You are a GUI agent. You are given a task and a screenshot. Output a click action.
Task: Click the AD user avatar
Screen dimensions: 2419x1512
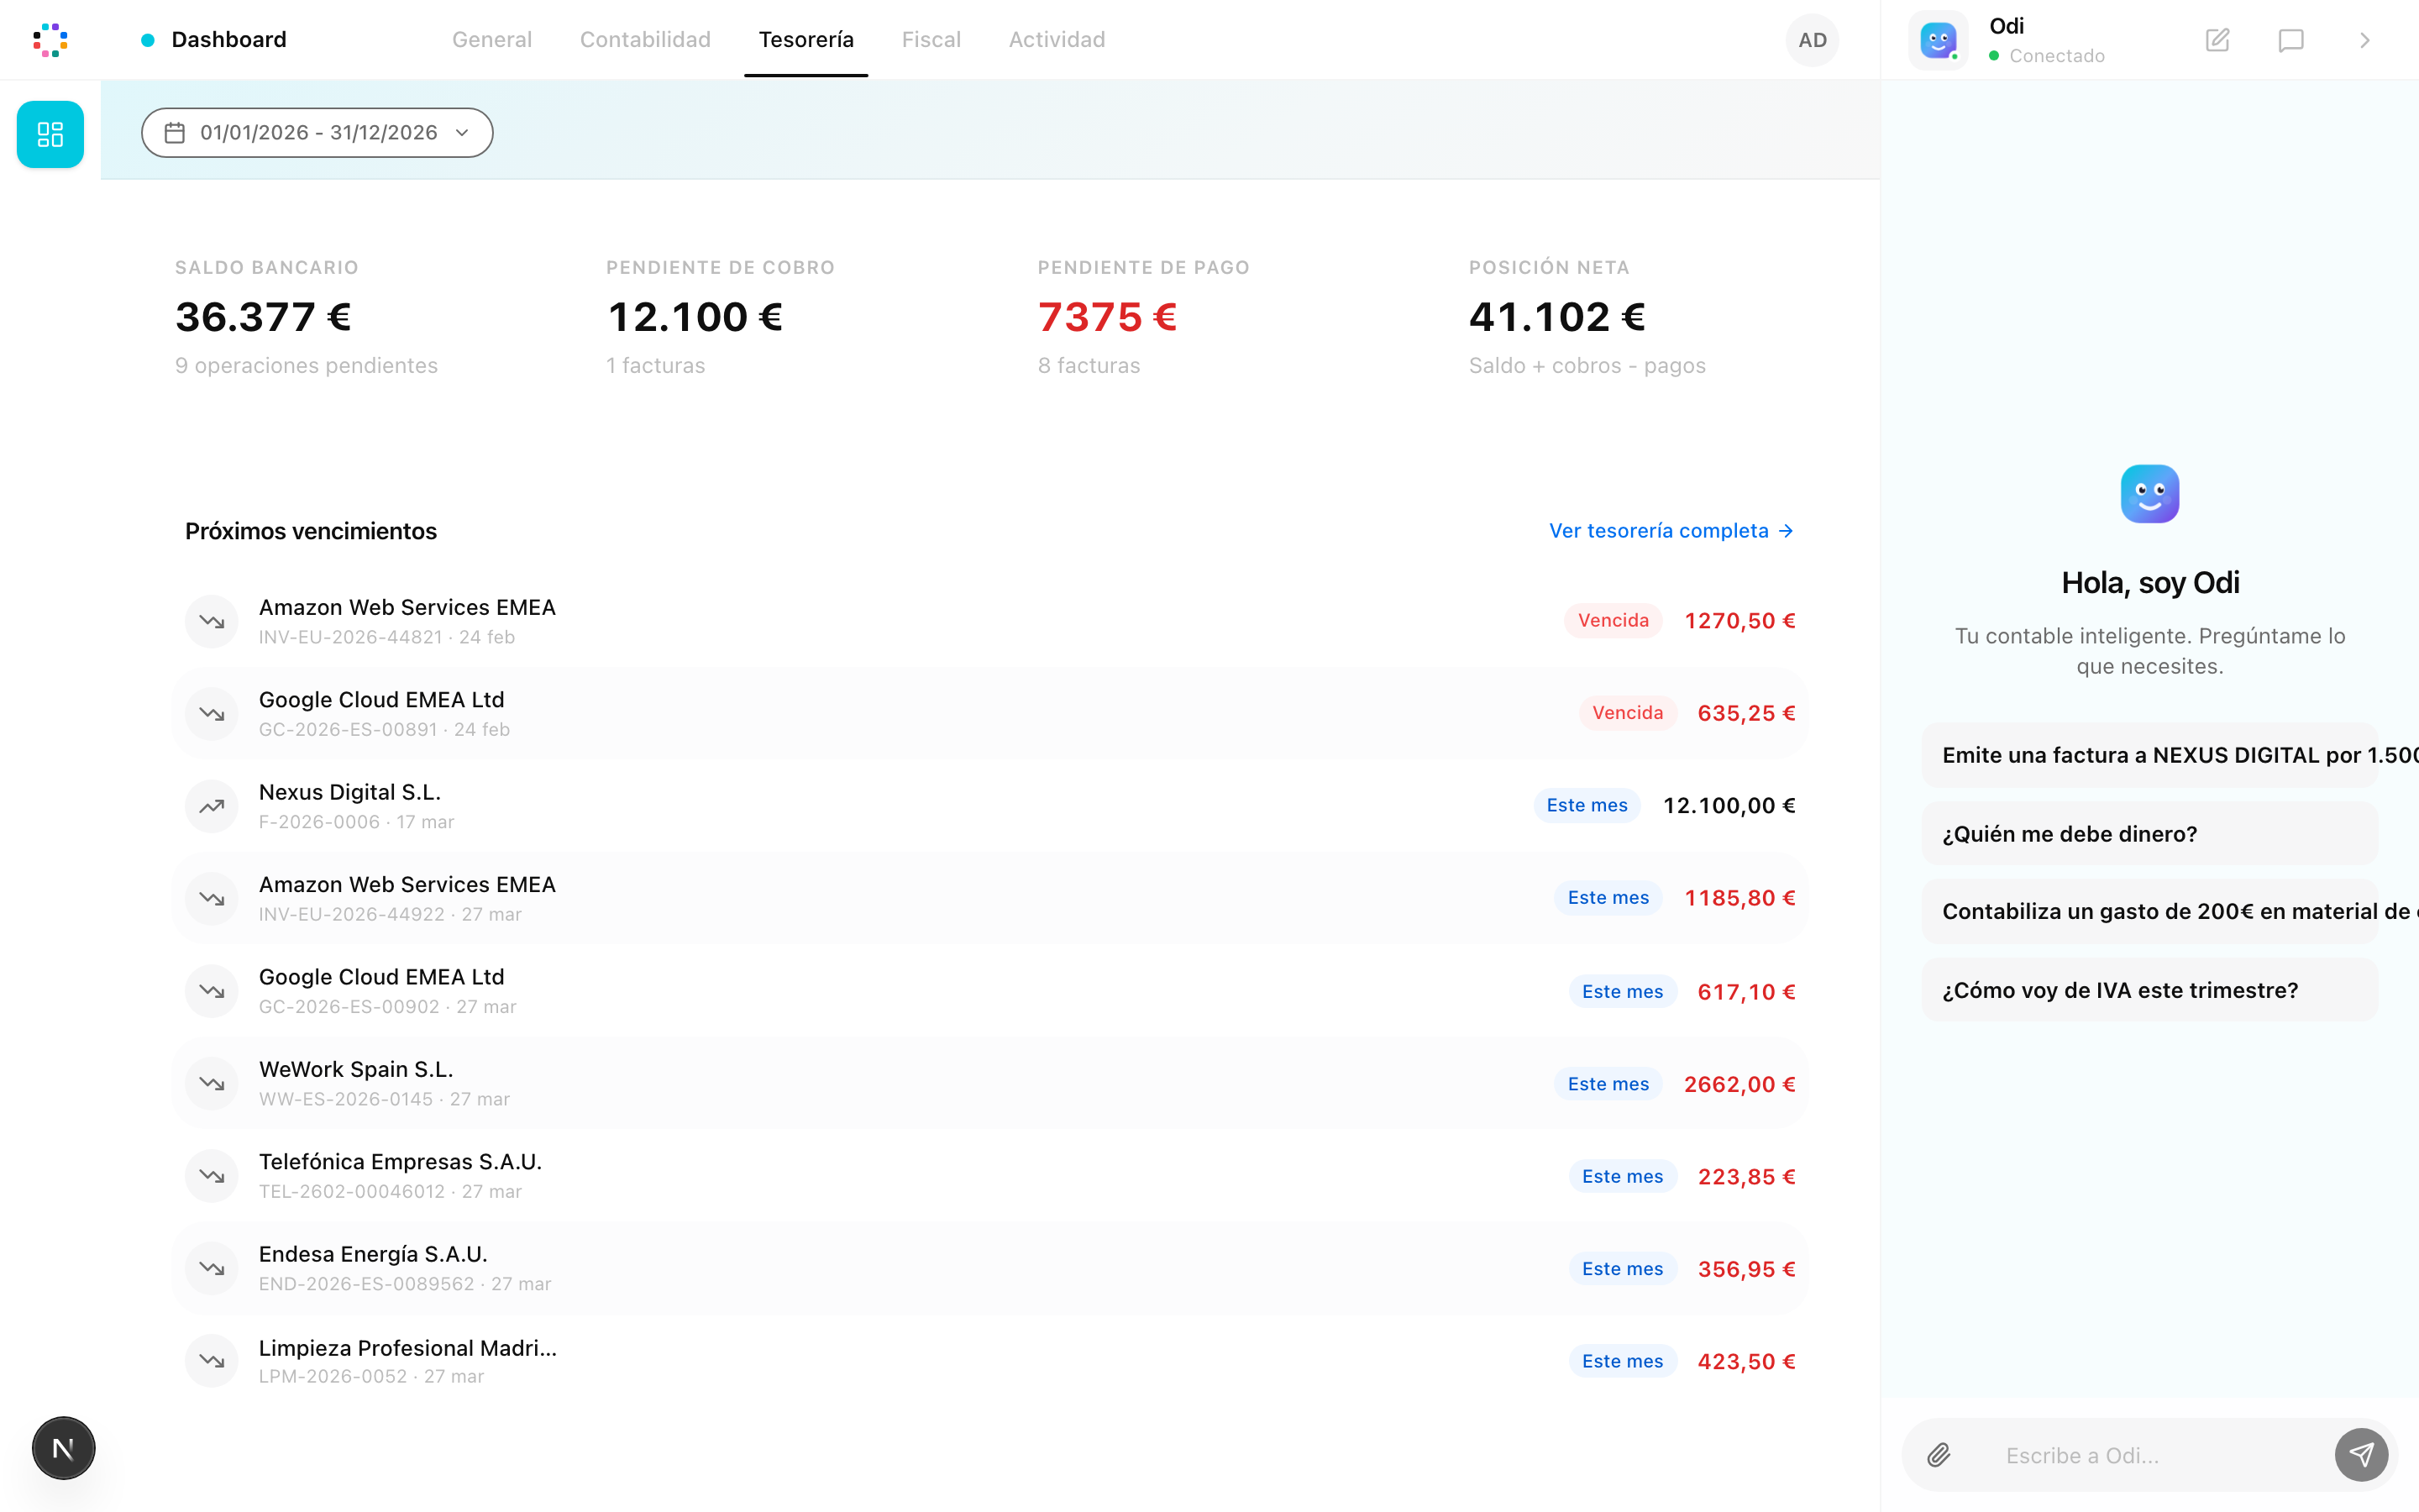click(x=1811, y=40)
